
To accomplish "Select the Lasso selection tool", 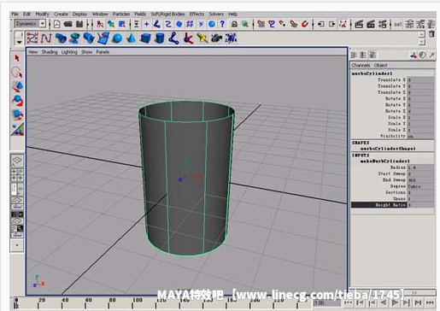I will tap(17, 72).
